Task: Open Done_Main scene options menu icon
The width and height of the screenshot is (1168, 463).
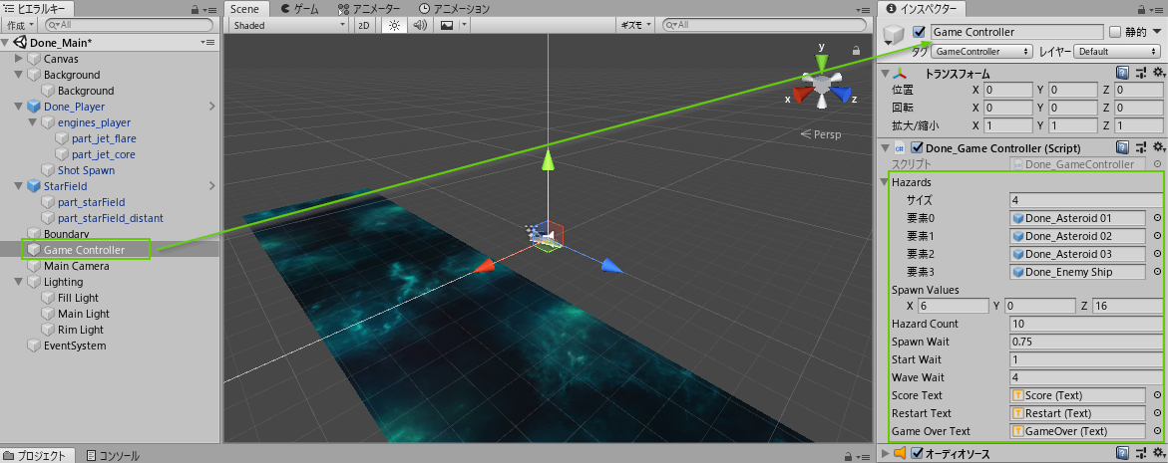Action: (207, 43)
